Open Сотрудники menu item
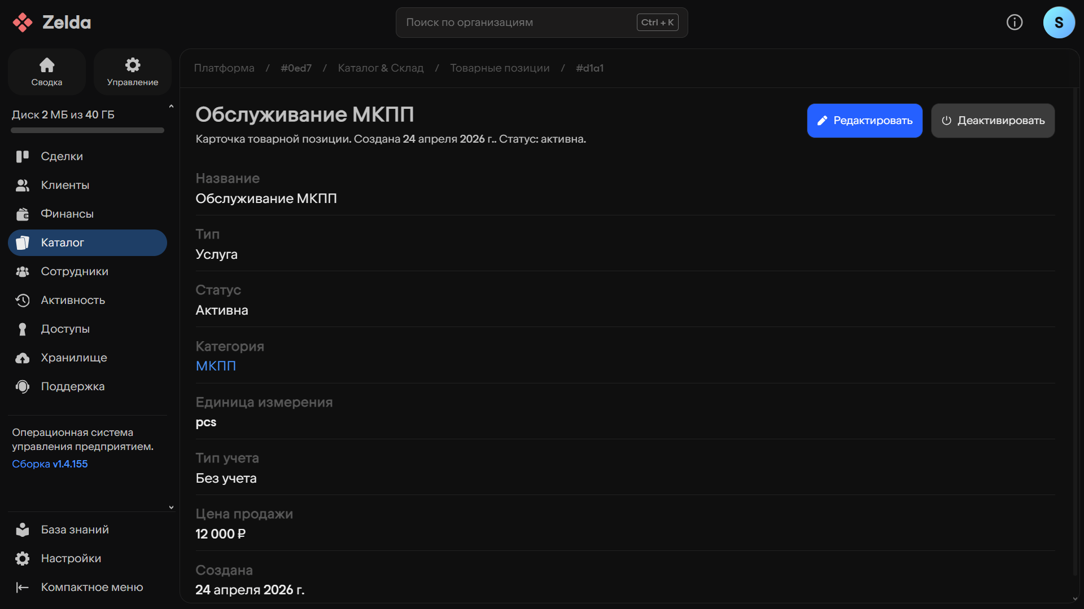This screenshot has height=609, width=1084. tap(74, 271)
